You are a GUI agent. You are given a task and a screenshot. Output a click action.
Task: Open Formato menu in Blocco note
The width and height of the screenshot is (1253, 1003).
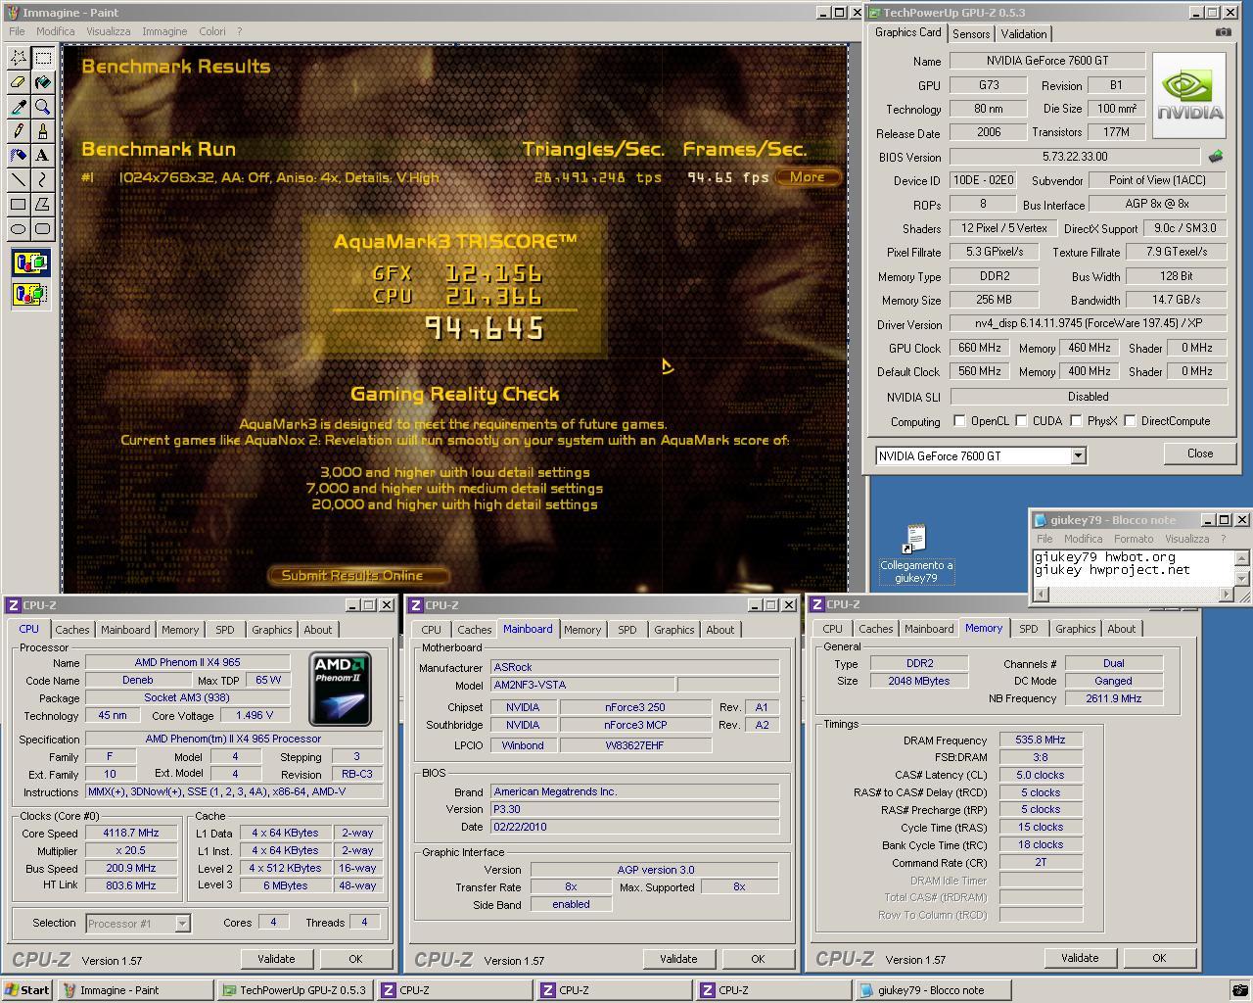1134,539
